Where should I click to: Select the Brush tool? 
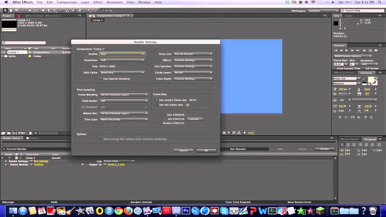[62, 11]
